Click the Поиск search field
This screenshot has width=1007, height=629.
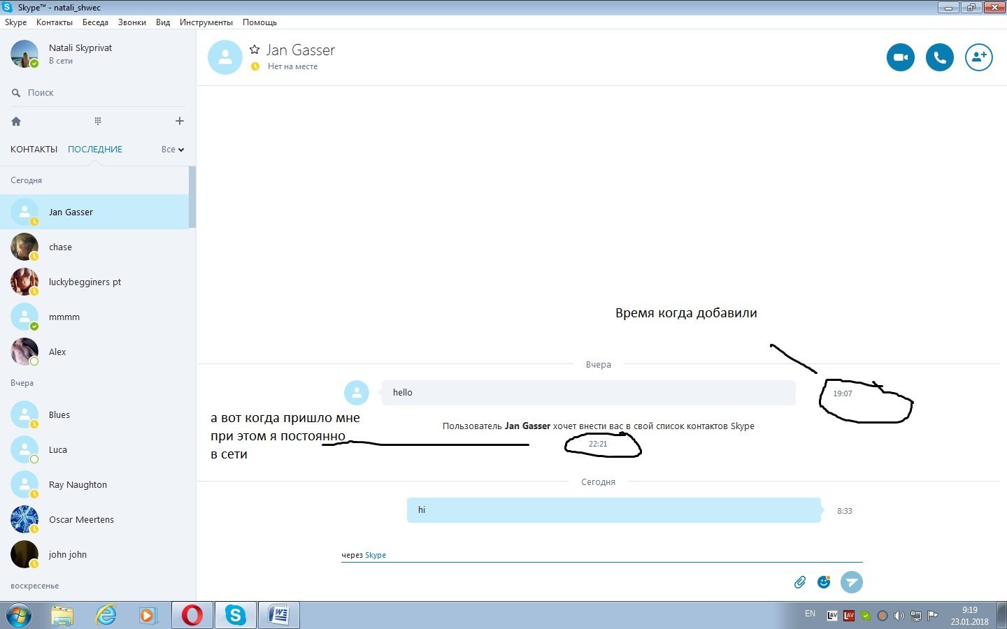(x=98, y=92)
